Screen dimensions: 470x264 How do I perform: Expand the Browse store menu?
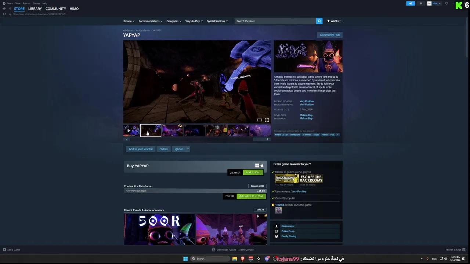click(x=129, y=21)
